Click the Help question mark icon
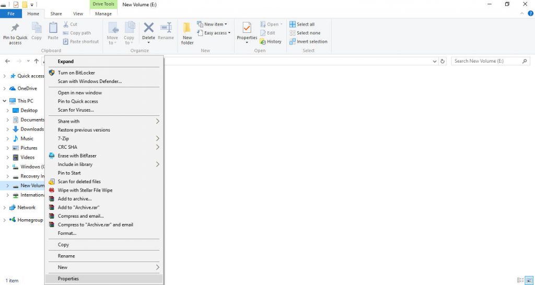Viewport: 535px width, 285px height. pyautogui.click(x=531, y=14)
